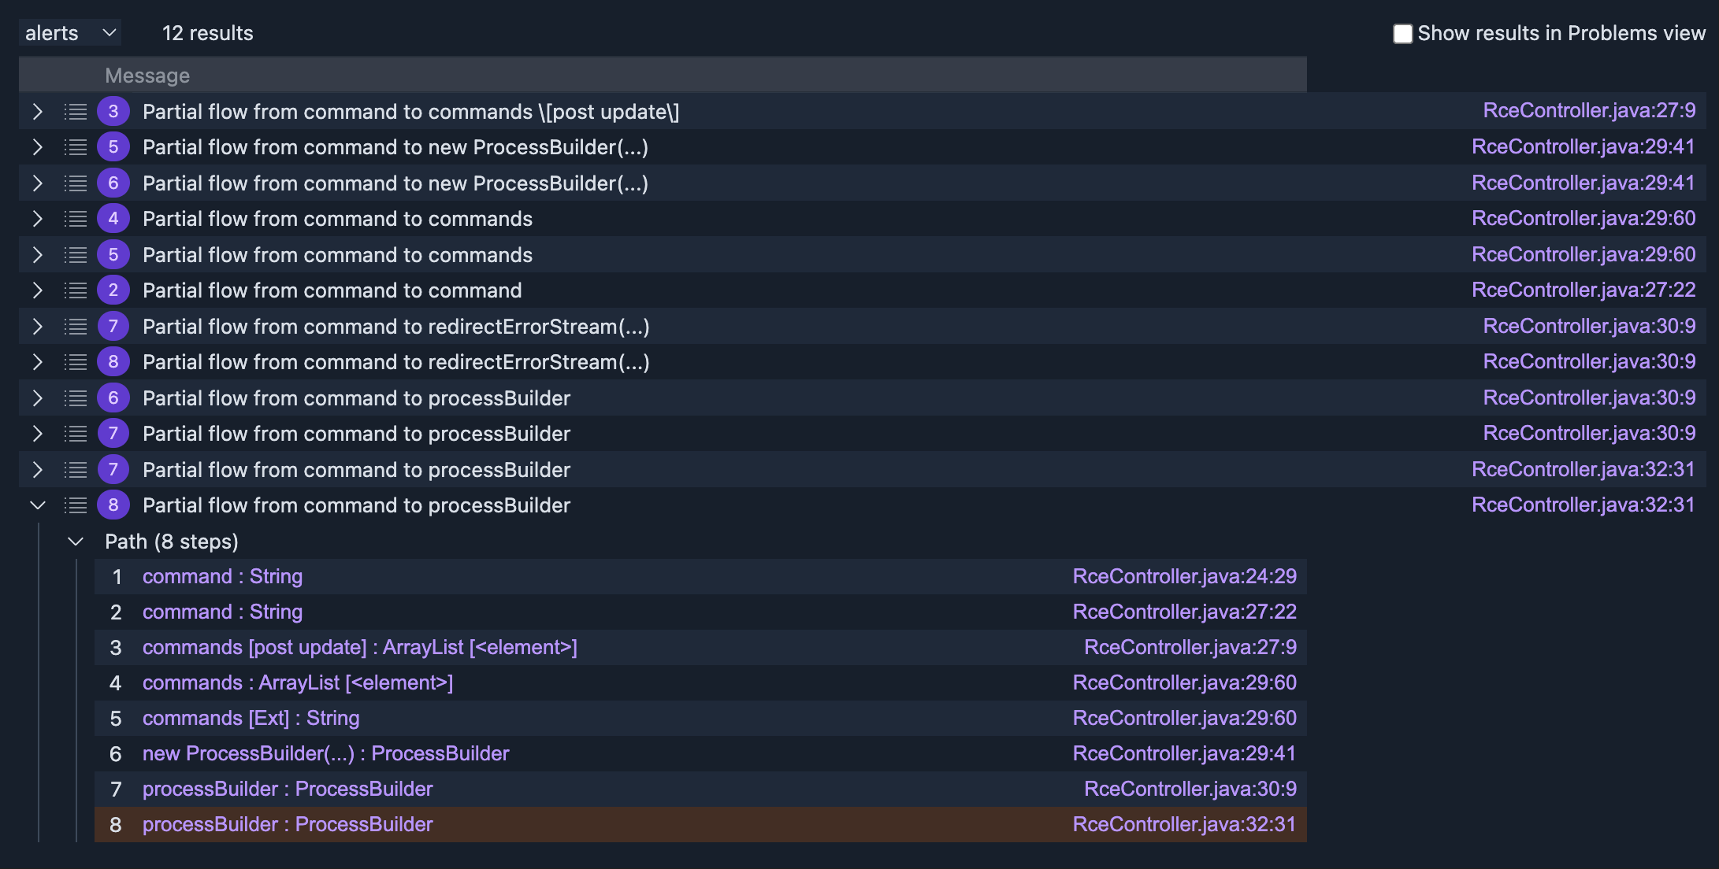Click purple badge 4 on commands row
The height and width of the screenshot is (869, 1719).
(113, 219)
